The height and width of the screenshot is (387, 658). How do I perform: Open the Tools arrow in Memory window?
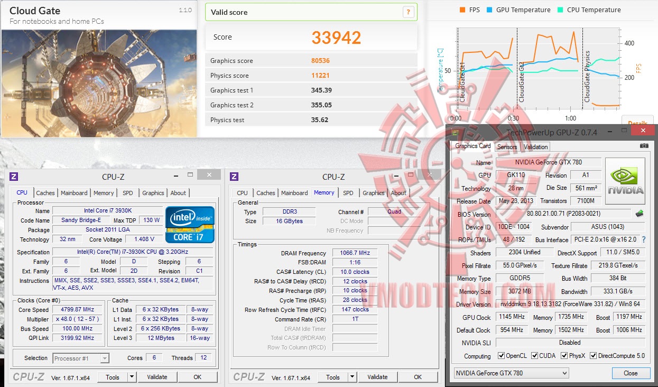(x=351, y=377)
